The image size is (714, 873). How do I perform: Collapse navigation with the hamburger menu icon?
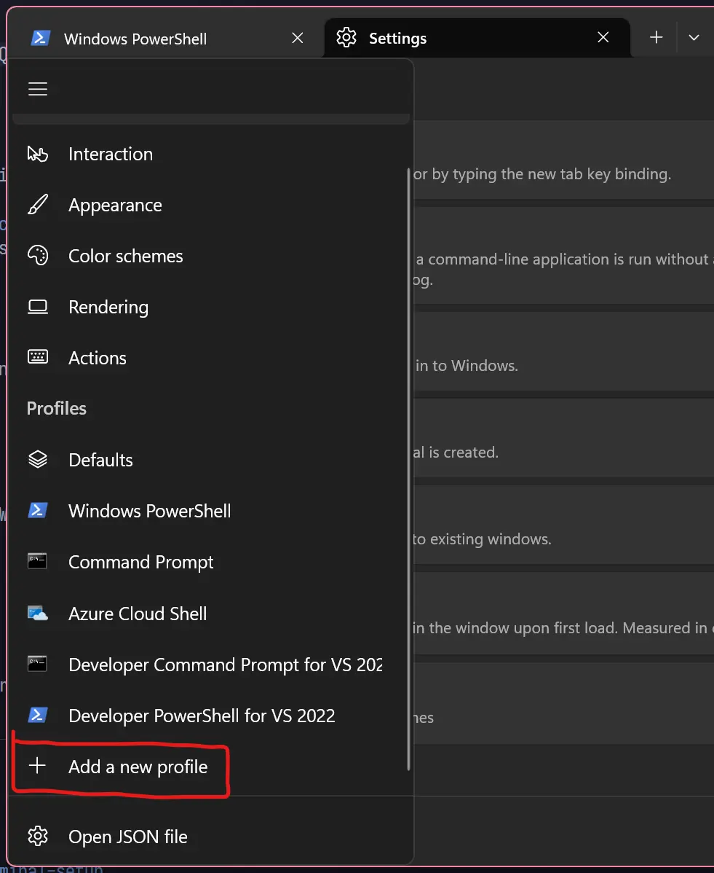[38, 89]
